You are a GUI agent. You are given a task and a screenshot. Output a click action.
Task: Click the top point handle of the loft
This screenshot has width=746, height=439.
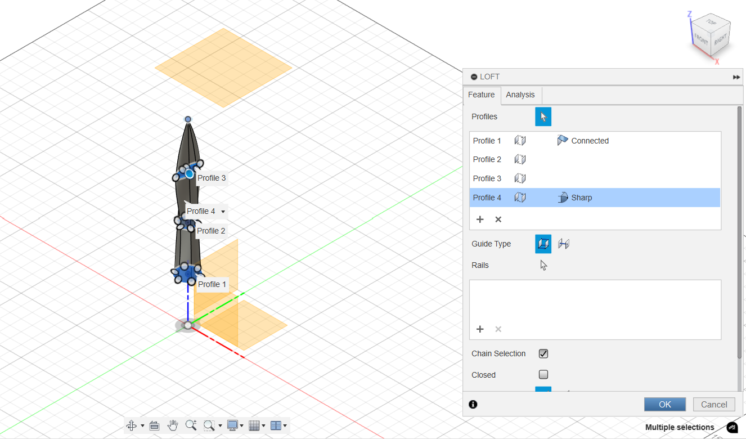point(188,119)
